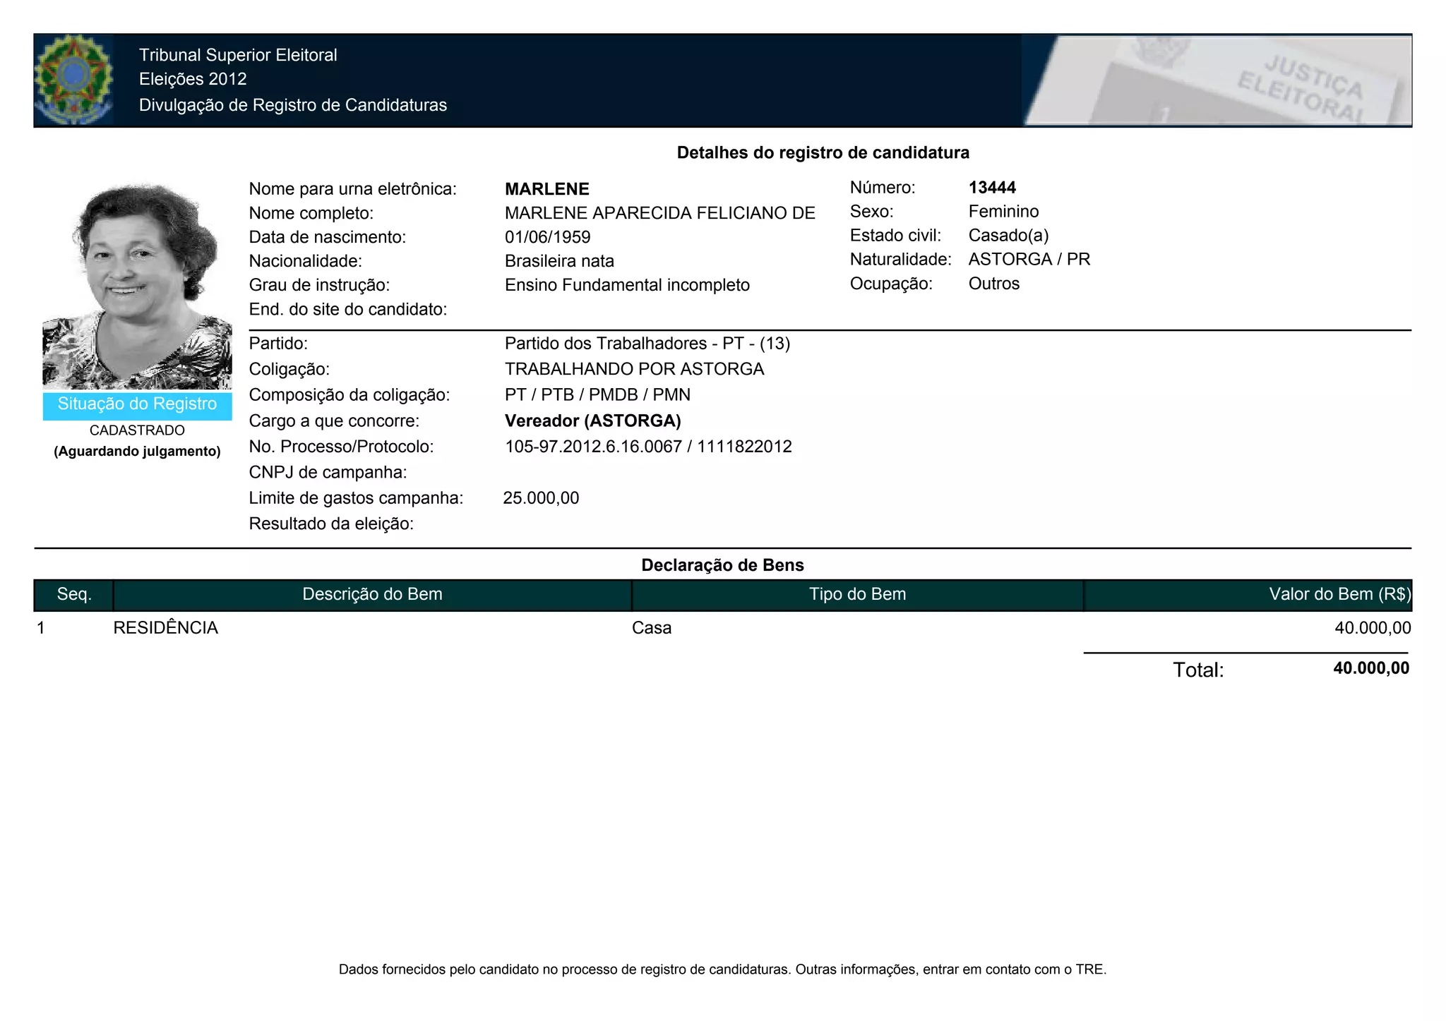Click the Aguardando julgamento status text

point(137,452)
